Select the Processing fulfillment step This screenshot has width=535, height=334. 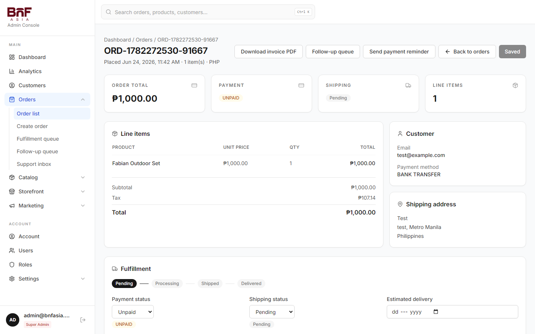(167, 284)
